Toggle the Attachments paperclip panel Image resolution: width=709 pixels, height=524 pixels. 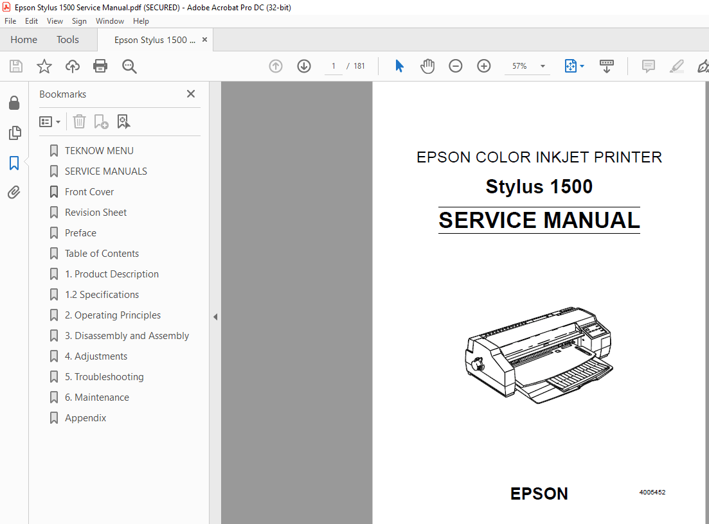(x=14, y=192)
